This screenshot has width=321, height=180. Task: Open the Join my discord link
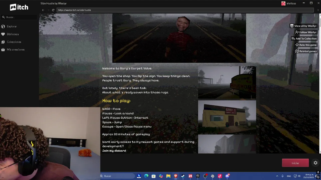click(x=114, y=151)
